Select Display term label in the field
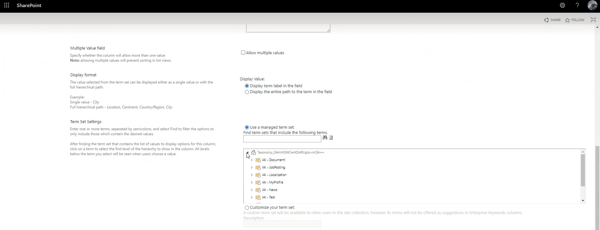Screen dimensions: 600x230 point(247,86)
